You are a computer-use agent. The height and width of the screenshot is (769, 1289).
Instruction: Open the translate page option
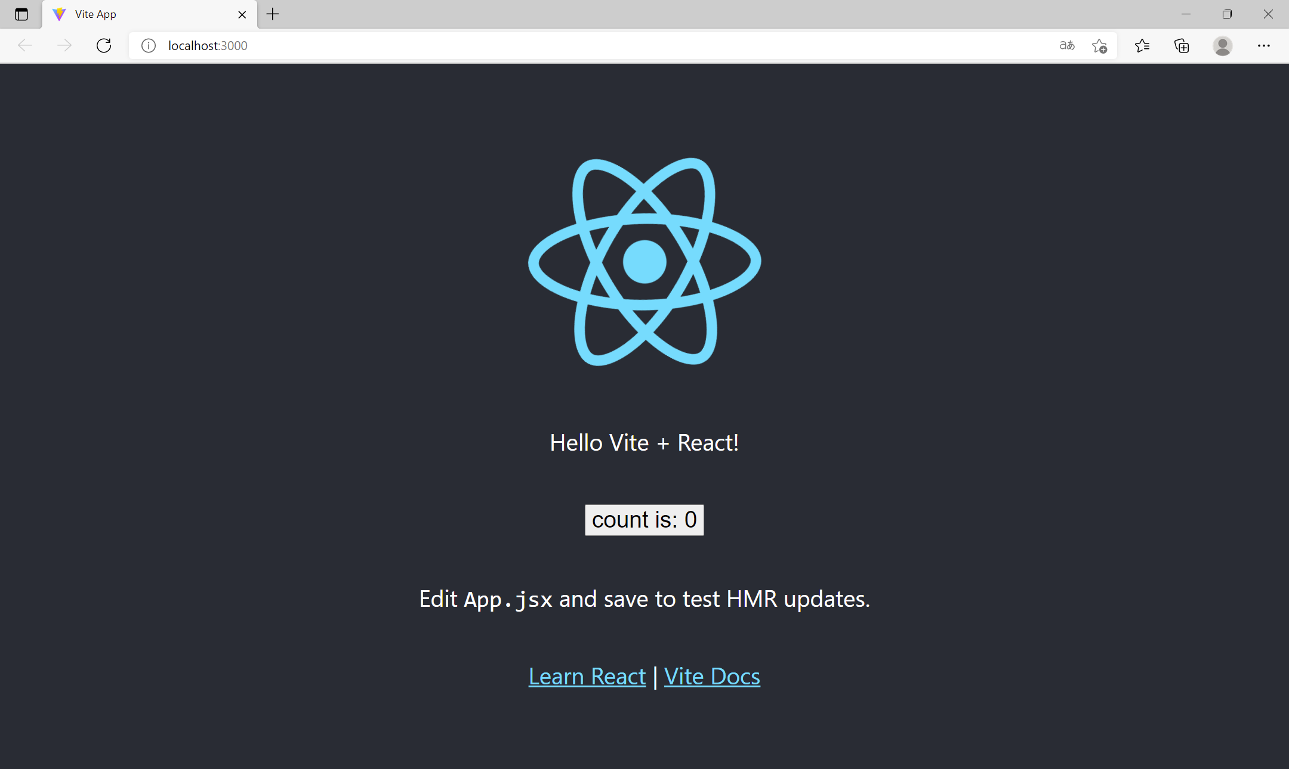tap(1067, 45)
